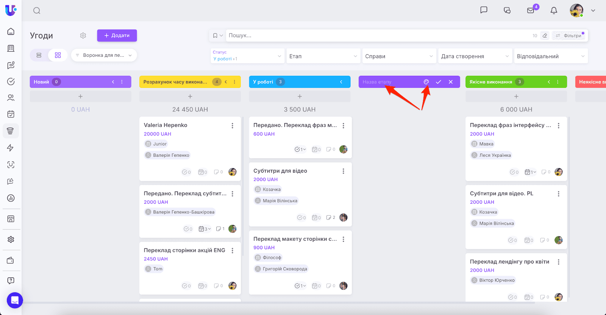Open the settings gear in the sidebar
The image size is (606, 315).
(x=11, y=239)
